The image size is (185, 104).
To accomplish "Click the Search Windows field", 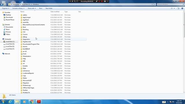I will click(170, 4).
